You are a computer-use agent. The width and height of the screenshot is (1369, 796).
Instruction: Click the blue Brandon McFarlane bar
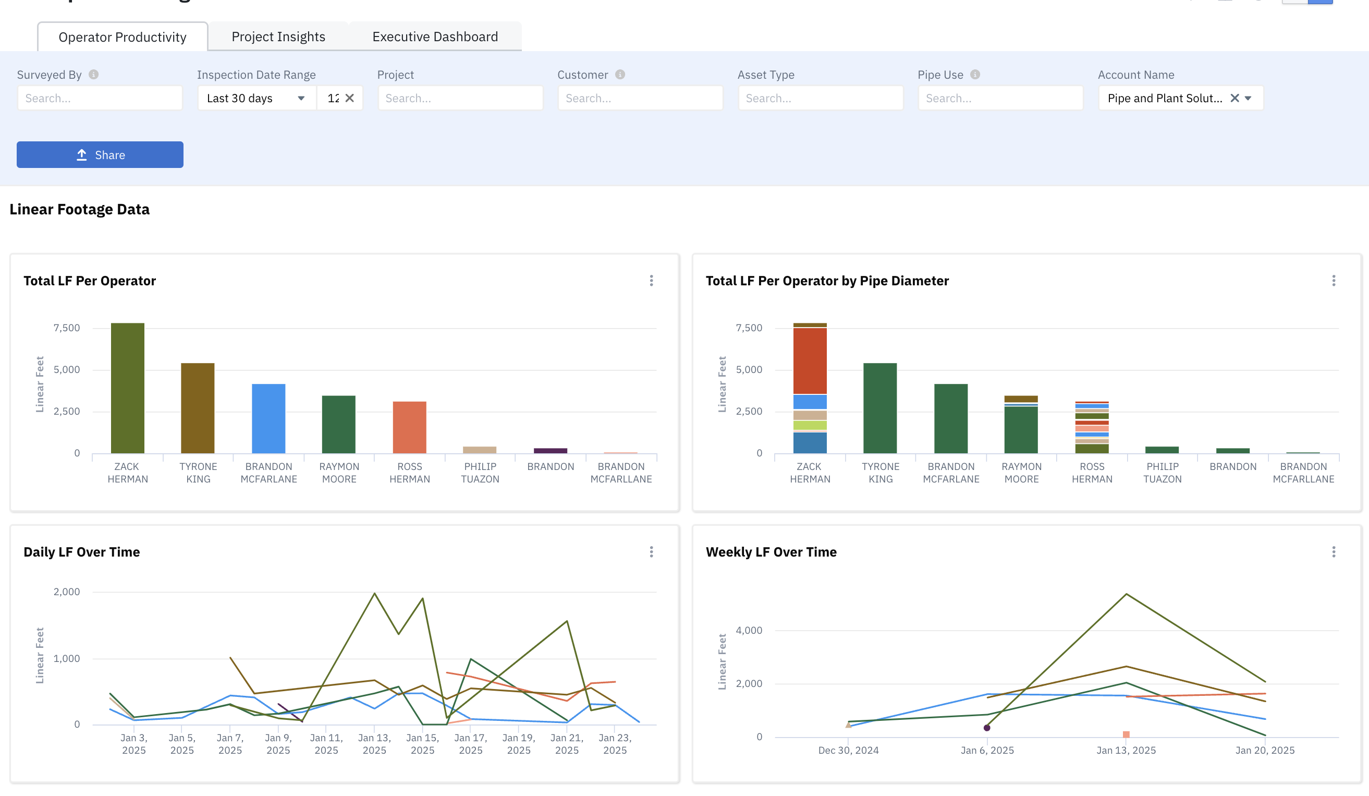coord(268,419)
